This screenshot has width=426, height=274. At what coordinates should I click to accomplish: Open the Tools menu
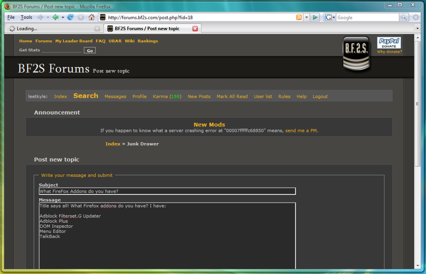[26, 17]
